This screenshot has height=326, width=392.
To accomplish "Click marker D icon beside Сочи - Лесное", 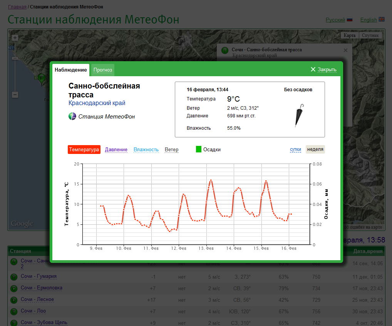I will tap(14, 300).
